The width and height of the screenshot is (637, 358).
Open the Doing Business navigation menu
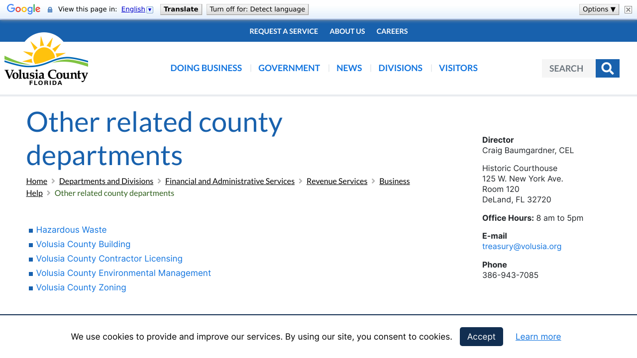pyautogui.click(x=206, y=68)
